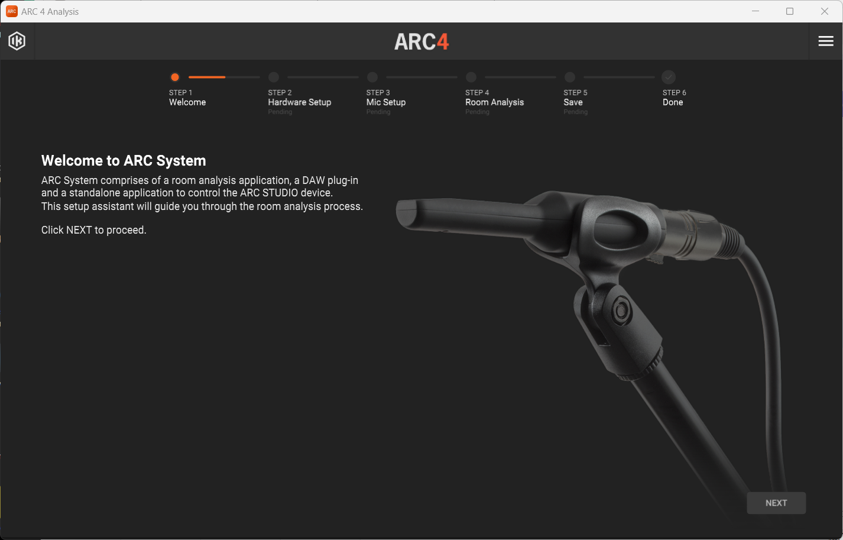843x540 pixels.
Task: Select the Step 1 Welcome indicator dot
Action: 175,77
